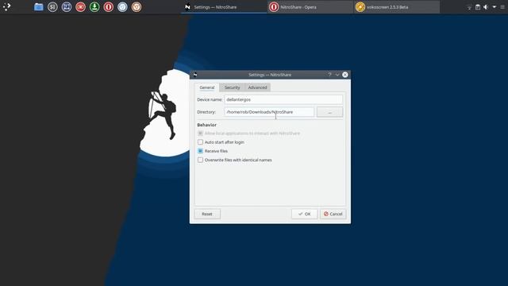Disable the Receive files checkbox
Image resolution: width=508 pixels, height=286 pixels.
point(200,151)
